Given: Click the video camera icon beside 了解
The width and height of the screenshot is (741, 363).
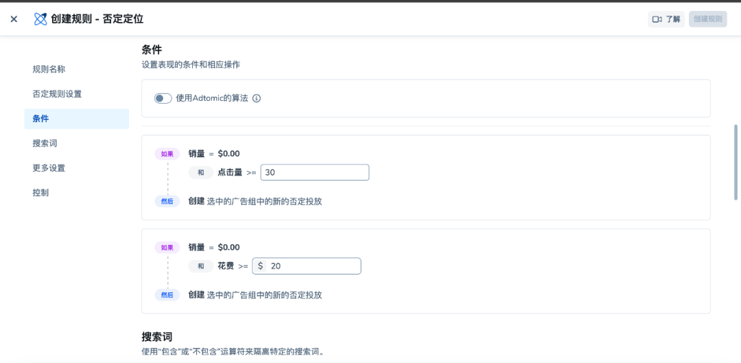Looking at the screenshot, I should point(657,19).
